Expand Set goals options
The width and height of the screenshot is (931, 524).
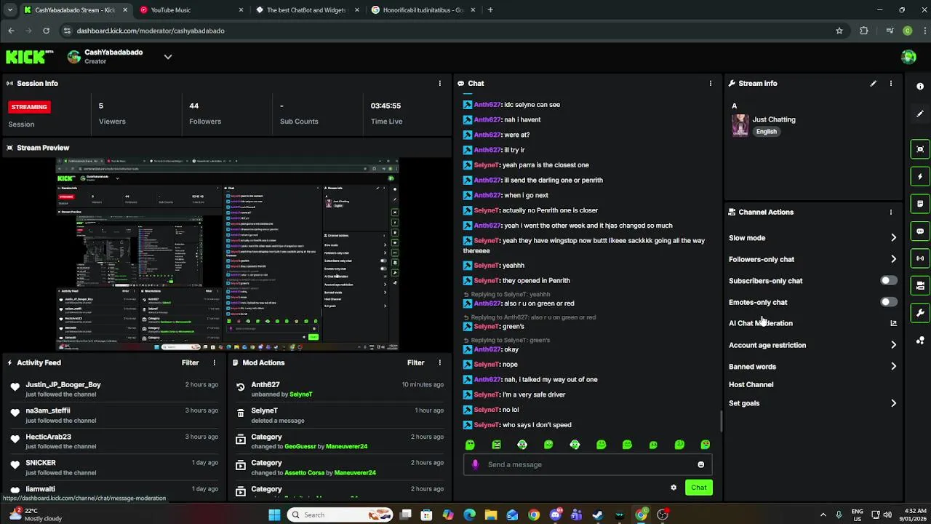(x=893, y=403)
